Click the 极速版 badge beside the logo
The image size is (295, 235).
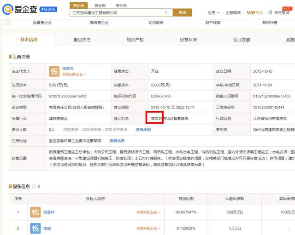pos(48,9)
